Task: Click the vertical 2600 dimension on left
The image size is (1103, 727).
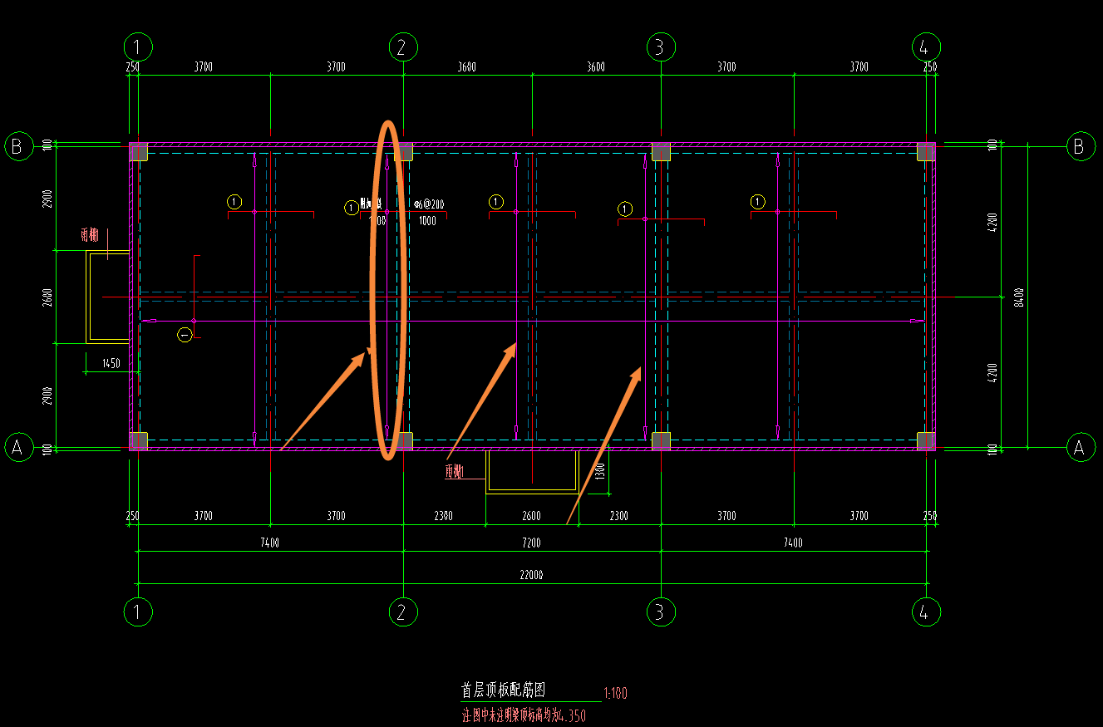Action: (47, 297)
